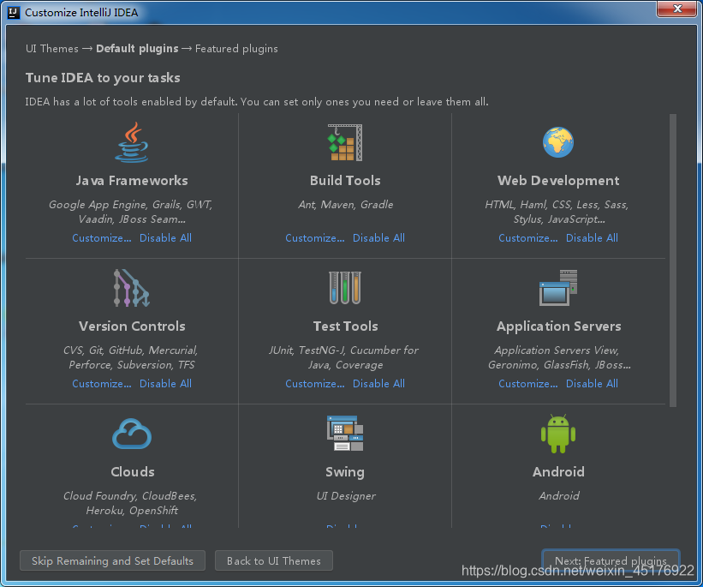Click the Version Controls branches icon
Viewport: 703px width, 587px height.
131,288
